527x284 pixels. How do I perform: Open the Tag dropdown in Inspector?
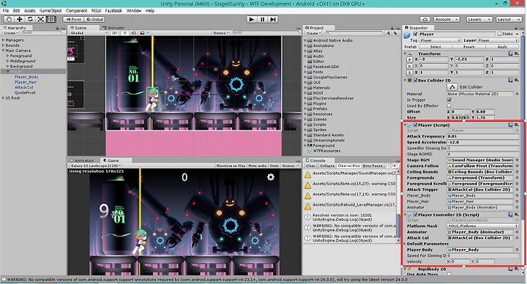441,40
